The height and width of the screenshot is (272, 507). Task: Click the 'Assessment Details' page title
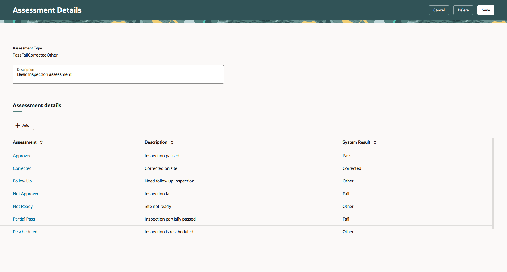[x=47, y=10]
